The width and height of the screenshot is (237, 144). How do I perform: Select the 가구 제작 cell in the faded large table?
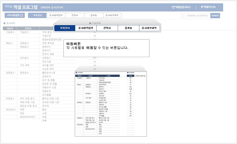[25, 65]
